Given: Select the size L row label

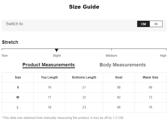Looking at the screenshot, I should click(x=18, y=107).
